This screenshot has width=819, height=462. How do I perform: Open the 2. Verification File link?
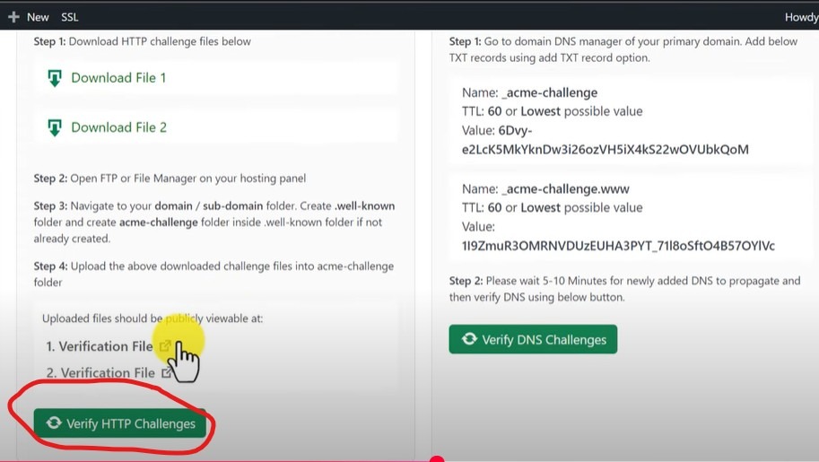point(100,372)
